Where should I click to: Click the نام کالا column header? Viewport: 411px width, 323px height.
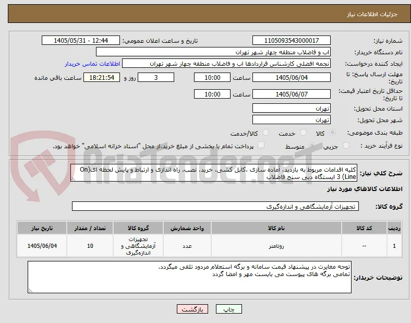(276, 228)
